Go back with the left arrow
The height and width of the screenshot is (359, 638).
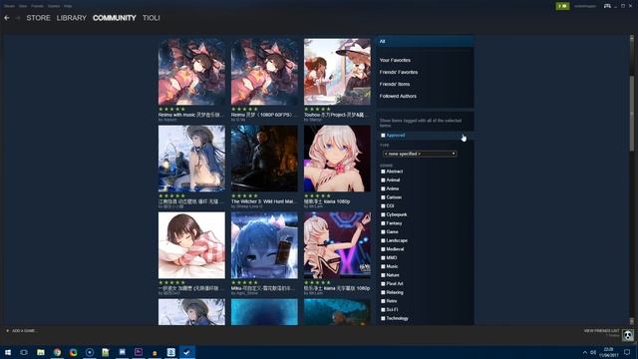[x=7, y=18]
